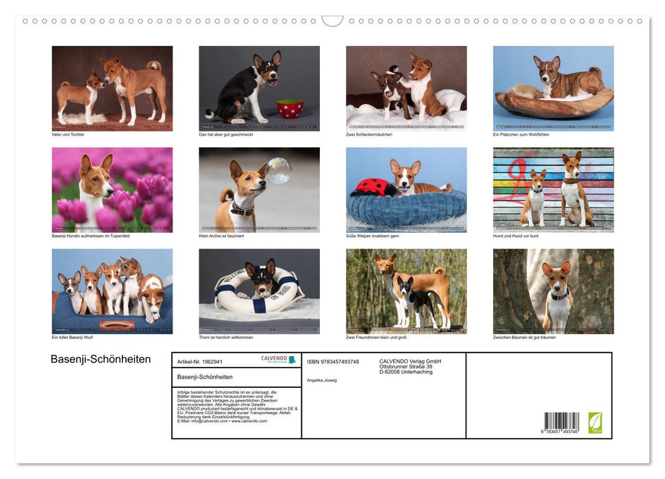Select the tulip field Basenji photo

112,190
